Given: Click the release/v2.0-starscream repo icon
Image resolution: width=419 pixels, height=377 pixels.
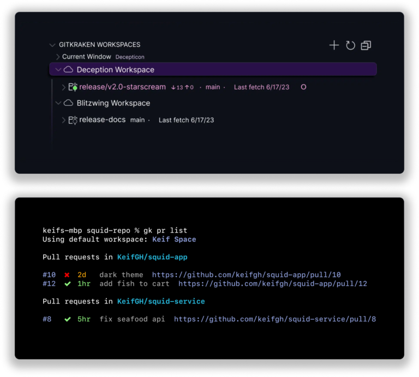Looking at the screenshot, I should tap(73, 87).
